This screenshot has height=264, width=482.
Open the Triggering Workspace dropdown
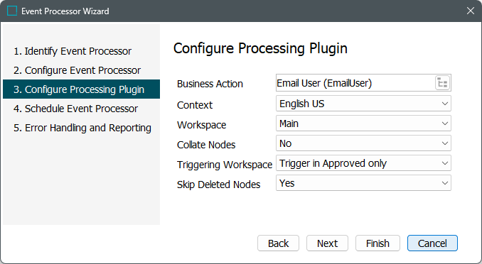click(363, 163)
